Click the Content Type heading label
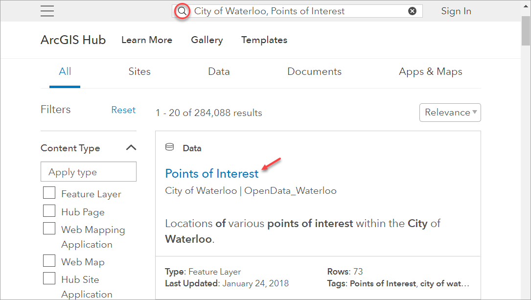Image resolution: width=531 pixels, height=300 pixels. (x=70, y=148)
